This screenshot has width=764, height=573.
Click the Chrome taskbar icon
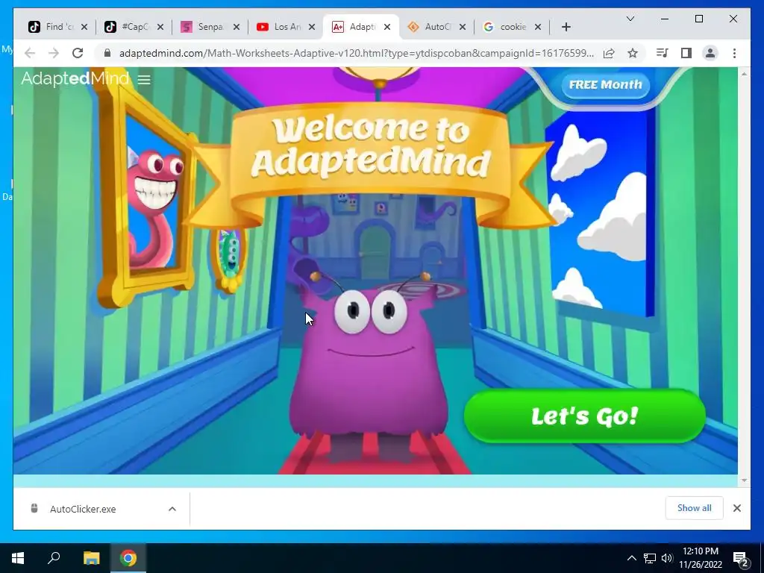pos(128,558)
